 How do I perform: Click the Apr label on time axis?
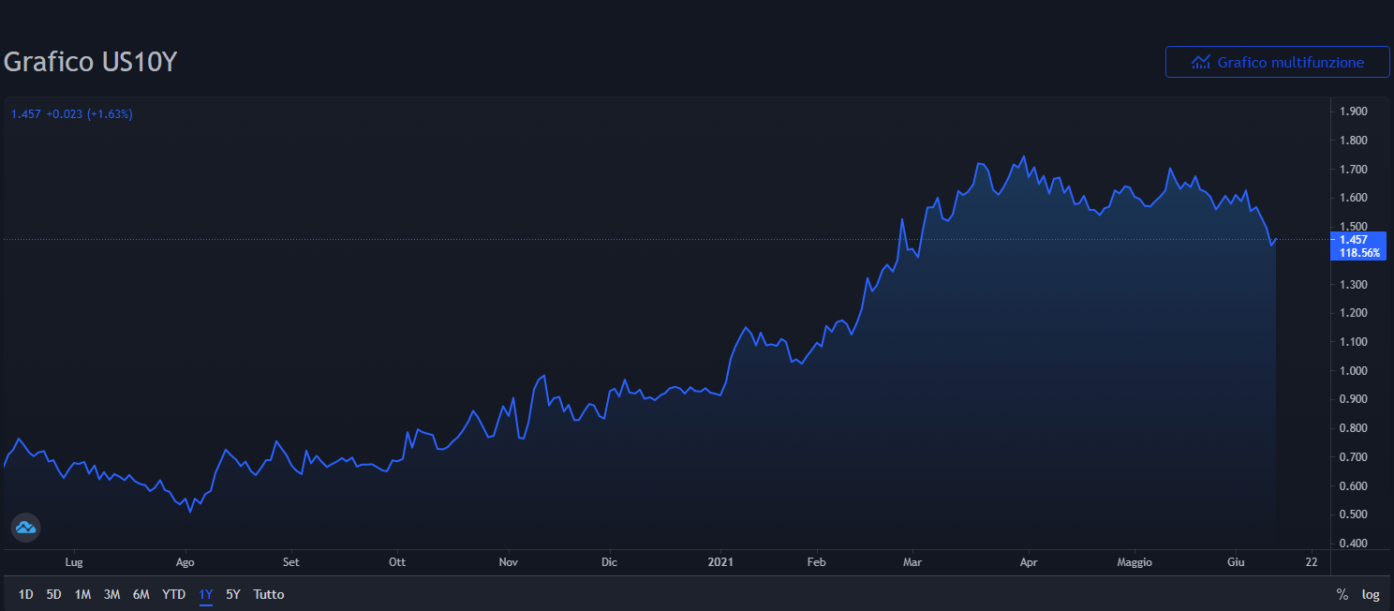1029,562
